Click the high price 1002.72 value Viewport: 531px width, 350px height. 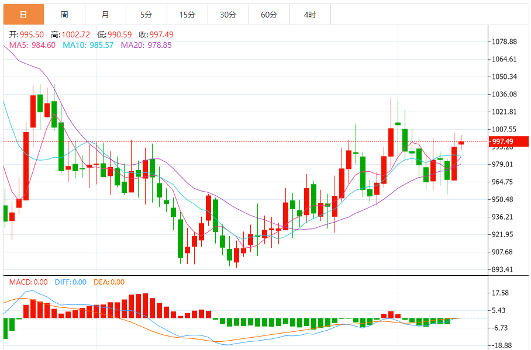[76, 34]
